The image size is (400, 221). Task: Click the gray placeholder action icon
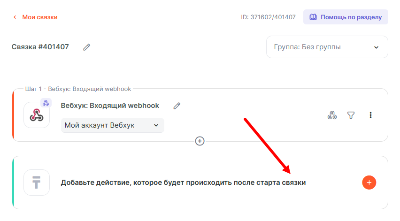[37, 183]
